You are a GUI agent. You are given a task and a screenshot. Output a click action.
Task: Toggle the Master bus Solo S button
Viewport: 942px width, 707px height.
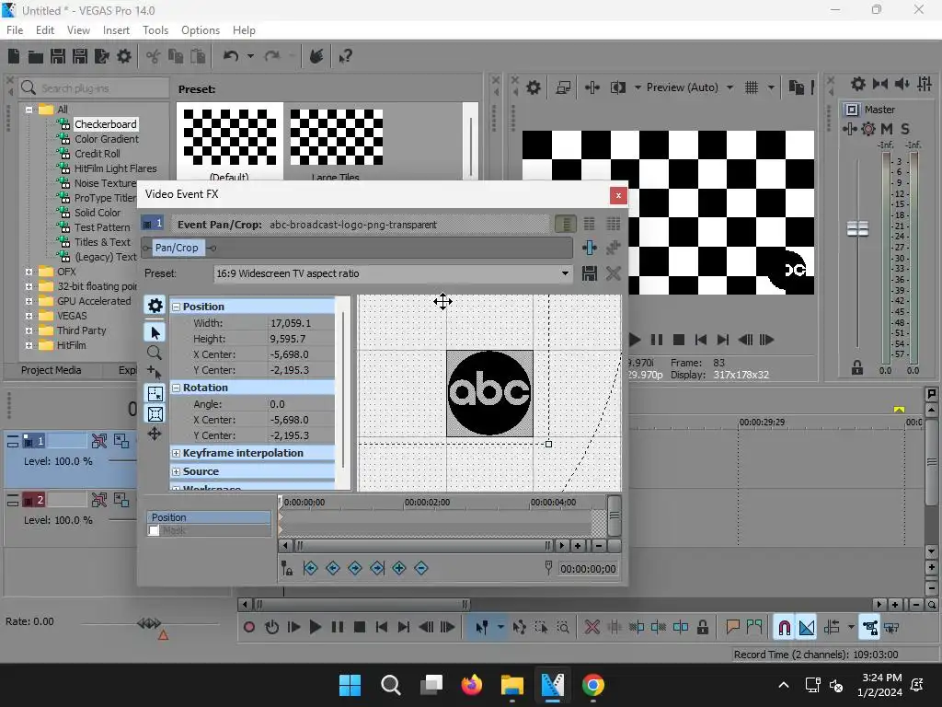point(905,129)
